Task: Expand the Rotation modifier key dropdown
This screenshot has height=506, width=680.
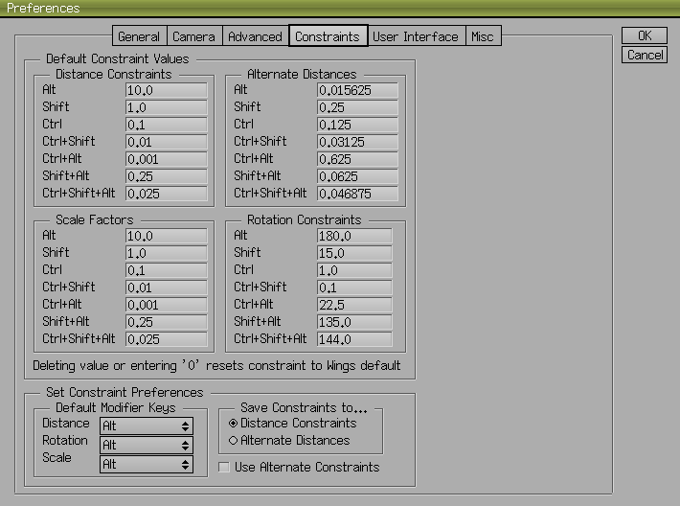Action: [146, 445]
